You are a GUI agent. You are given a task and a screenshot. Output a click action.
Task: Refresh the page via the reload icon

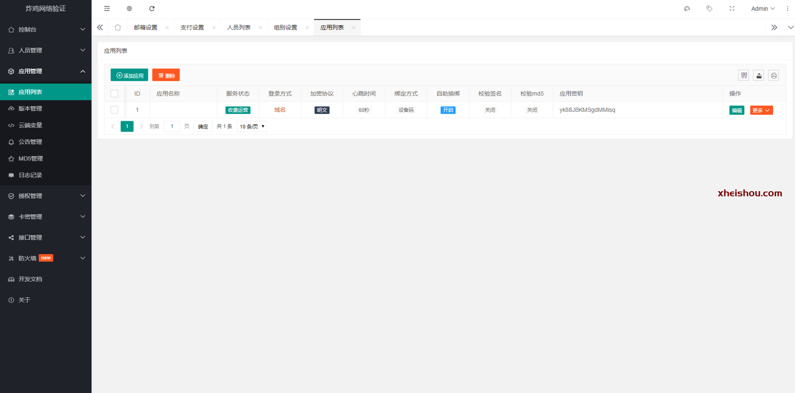(152, 9)
